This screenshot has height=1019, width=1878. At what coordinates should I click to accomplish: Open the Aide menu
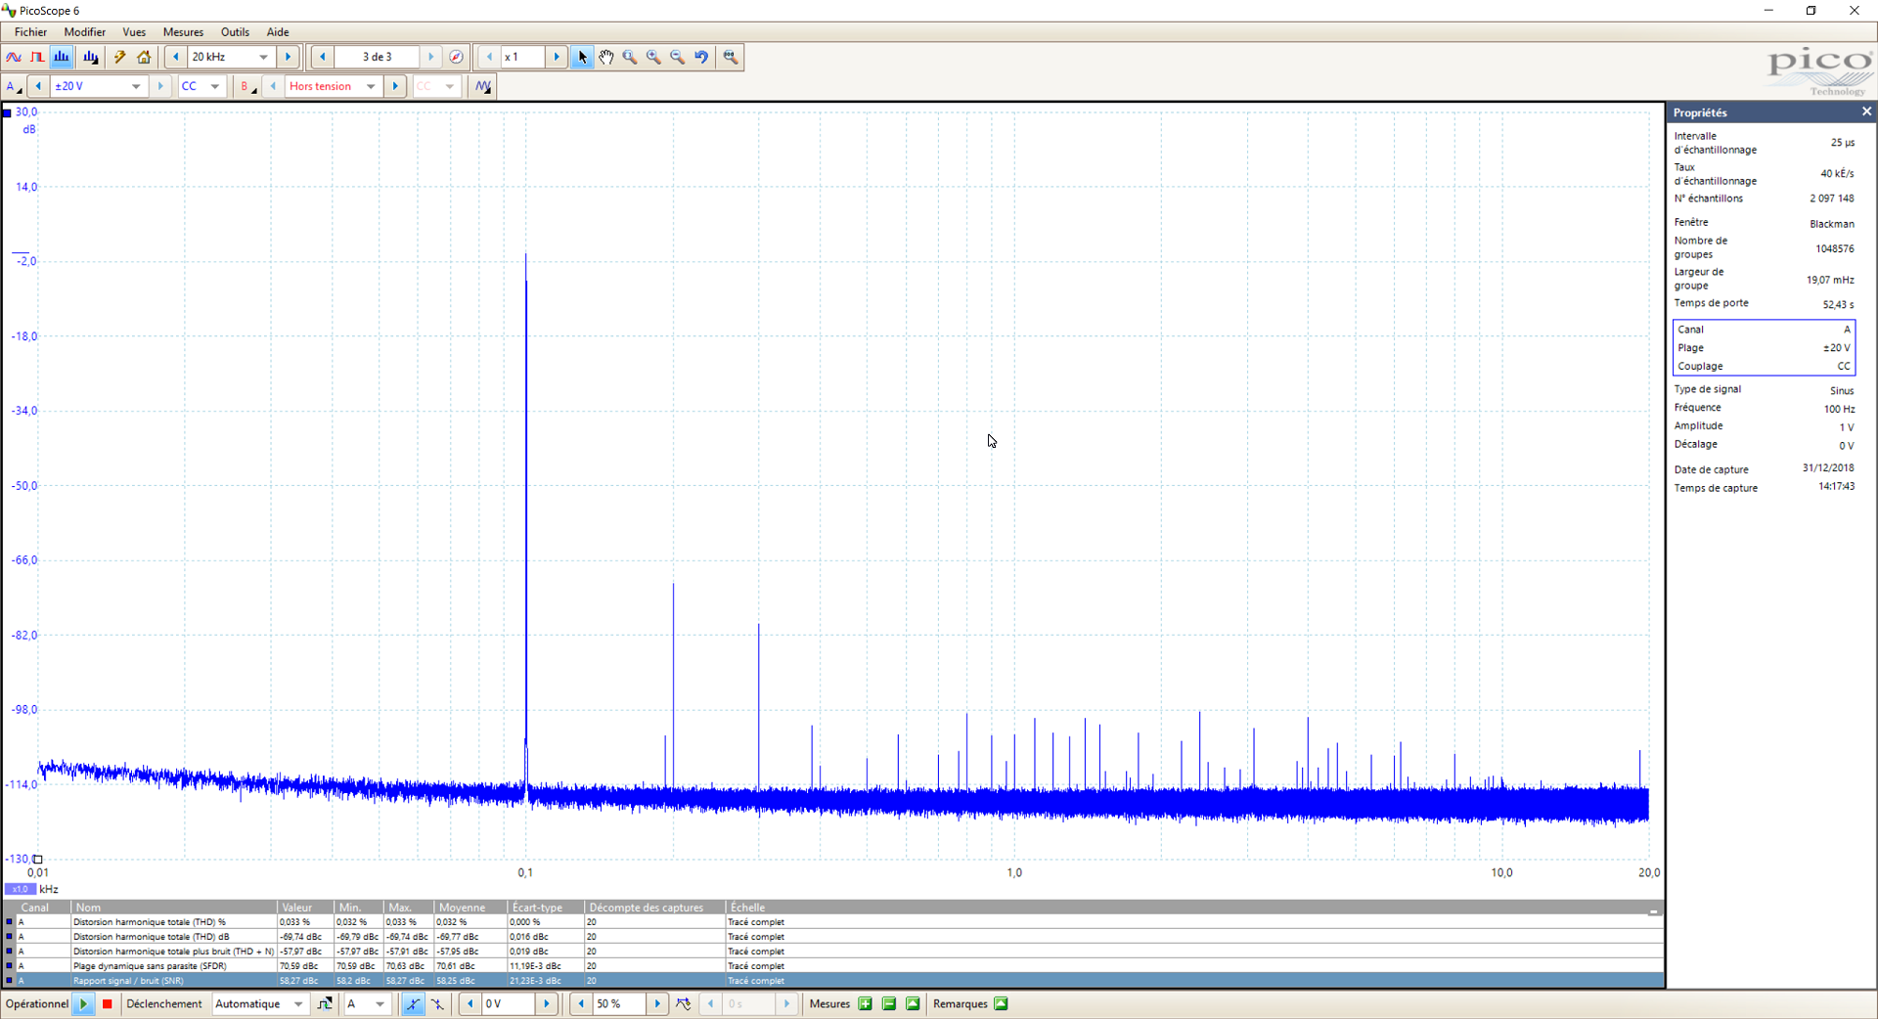pos(278,32)
